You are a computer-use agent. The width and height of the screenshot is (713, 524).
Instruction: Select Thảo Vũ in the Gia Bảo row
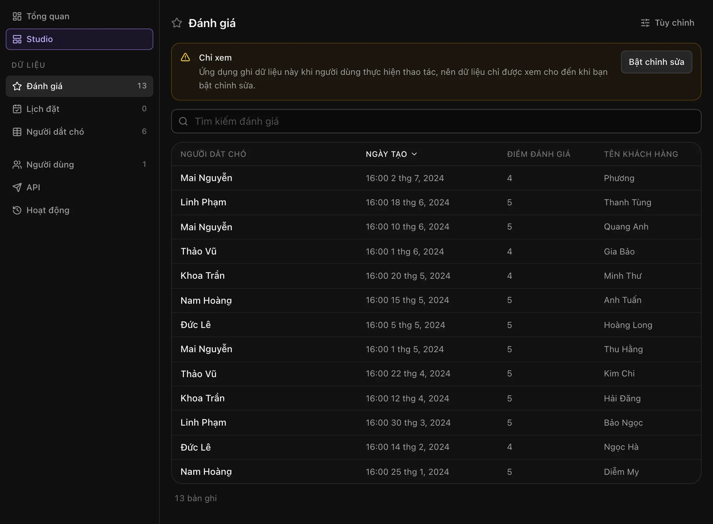coord(199,251)
